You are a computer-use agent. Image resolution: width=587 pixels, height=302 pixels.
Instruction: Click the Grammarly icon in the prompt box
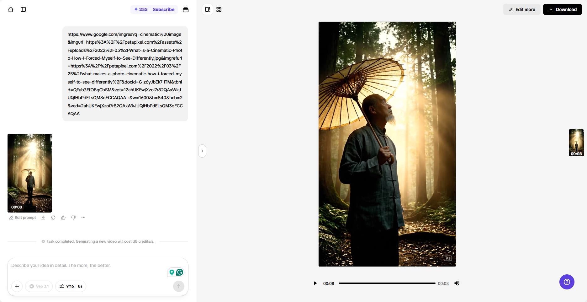coord(179,272)
